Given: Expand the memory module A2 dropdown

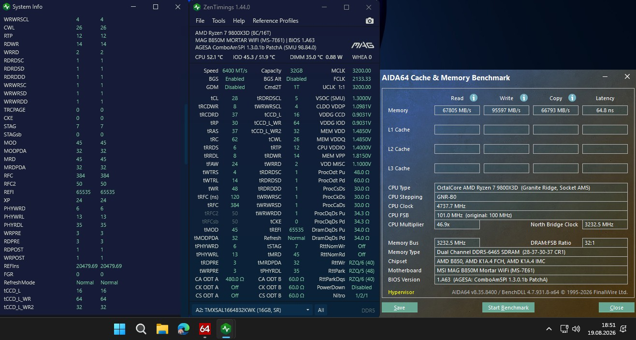Looking at the screenshot, I should (x=252, y=310).
